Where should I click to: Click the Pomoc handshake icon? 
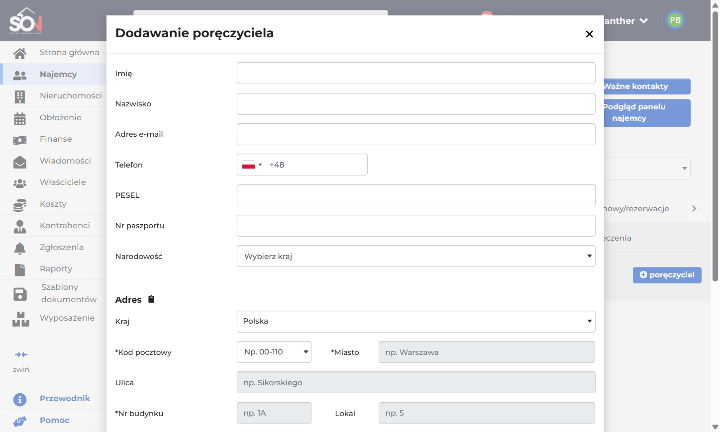coord(20,422)
